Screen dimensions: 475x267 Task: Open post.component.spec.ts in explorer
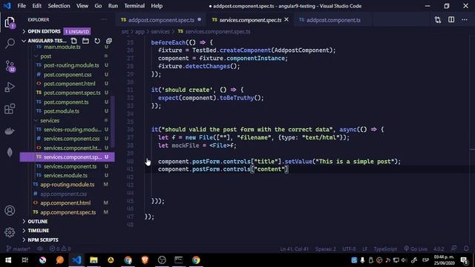(x=72, y=93)
